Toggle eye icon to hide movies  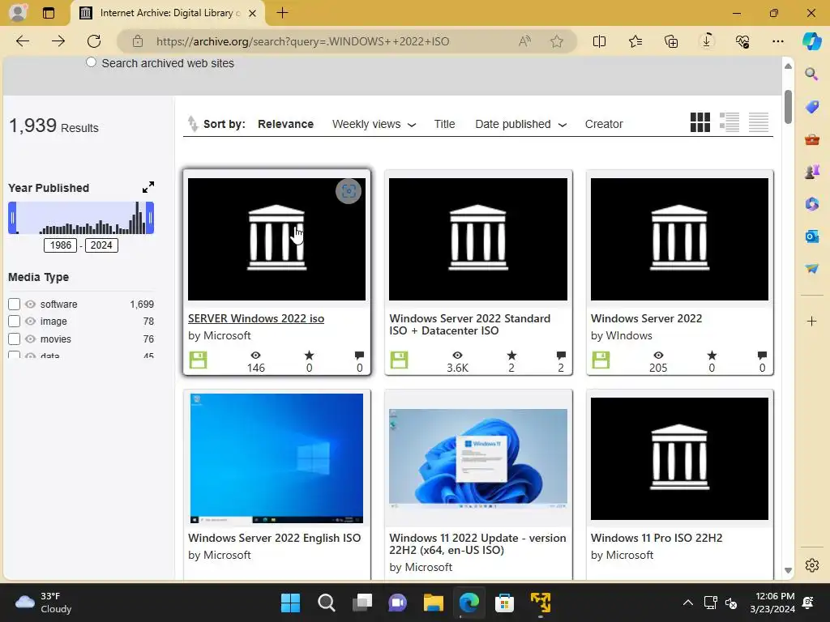tap(30, 339)
